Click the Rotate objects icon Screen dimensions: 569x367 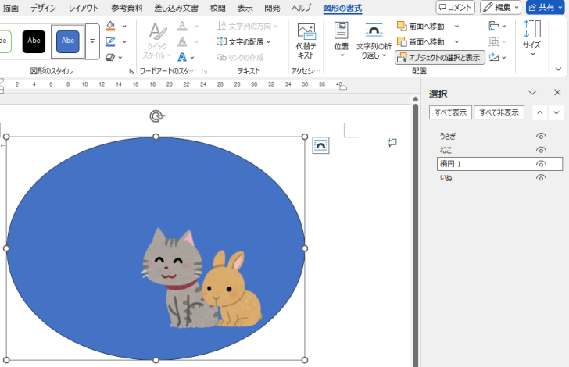[493, 57]
